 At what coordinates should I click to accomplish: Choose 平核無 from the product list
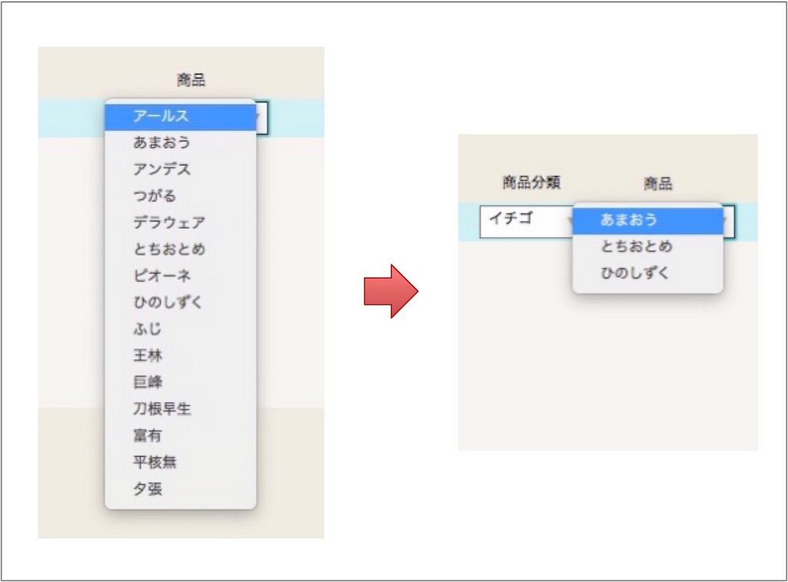click(180, 462)
